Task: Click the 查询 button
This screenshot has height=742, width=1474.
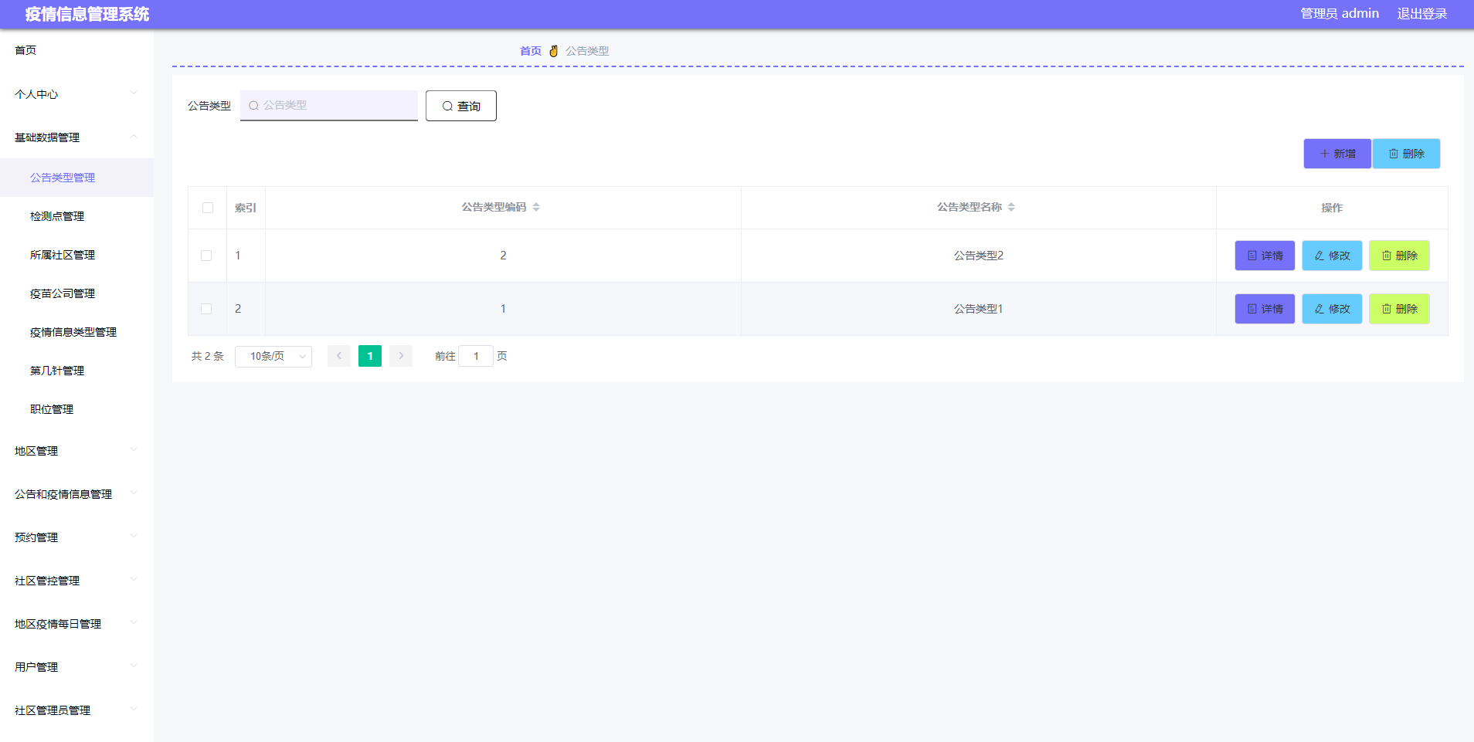Action: coord(460,106)
